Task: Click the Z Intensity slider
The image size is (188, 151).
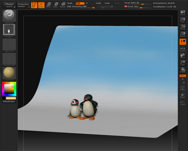Action: pos(105,6)
